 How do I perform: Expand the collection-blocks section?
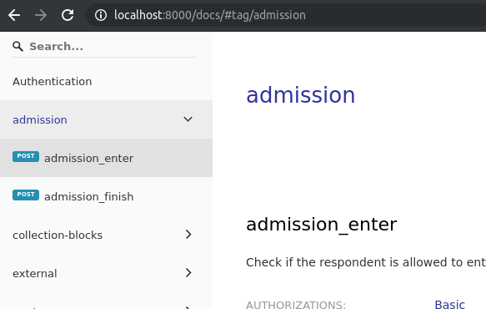188,235
